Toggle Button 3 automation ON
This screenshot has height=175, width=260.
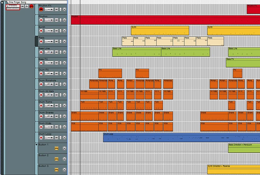point(57,170)
